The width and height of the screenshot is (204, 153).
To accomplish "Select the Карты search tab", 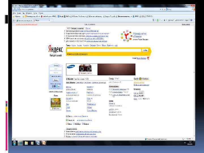I will (74, 45).
